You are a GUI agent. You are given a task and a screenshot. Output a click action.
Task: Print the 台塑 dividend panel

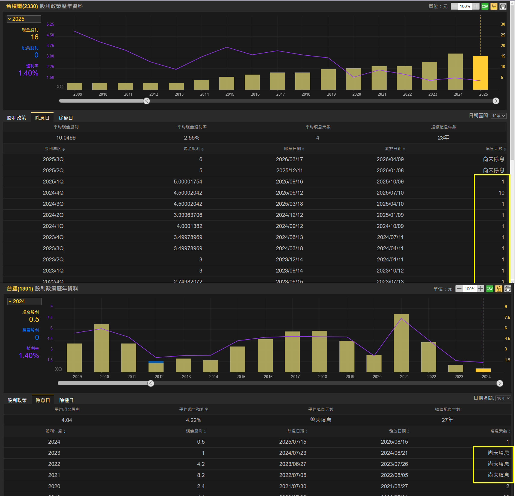(507, 289)
